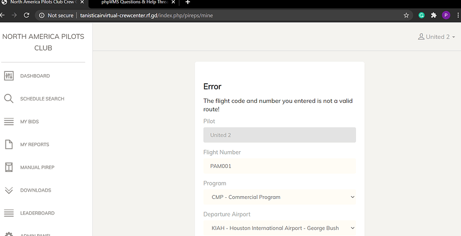Open the Schedule Search link
The image size is (461, 236).
point(42,99)
